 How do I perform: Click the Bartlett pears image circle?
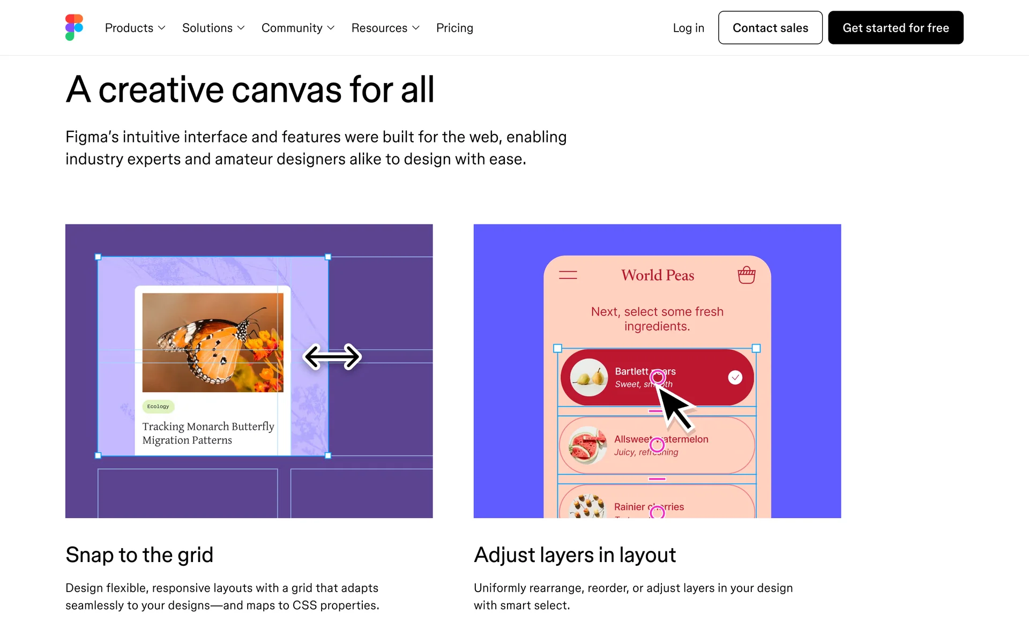coord(588,377)
